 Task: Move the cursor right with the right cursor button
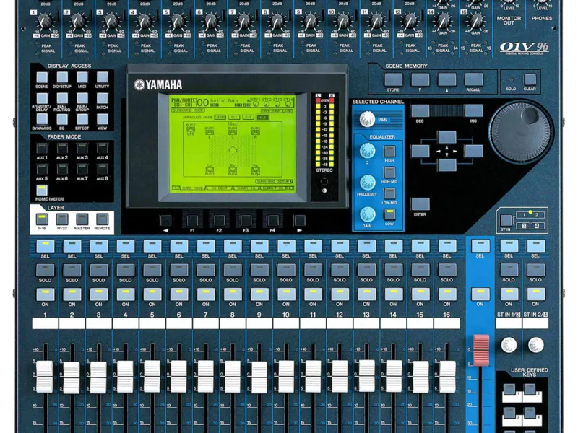click(474, 152)
